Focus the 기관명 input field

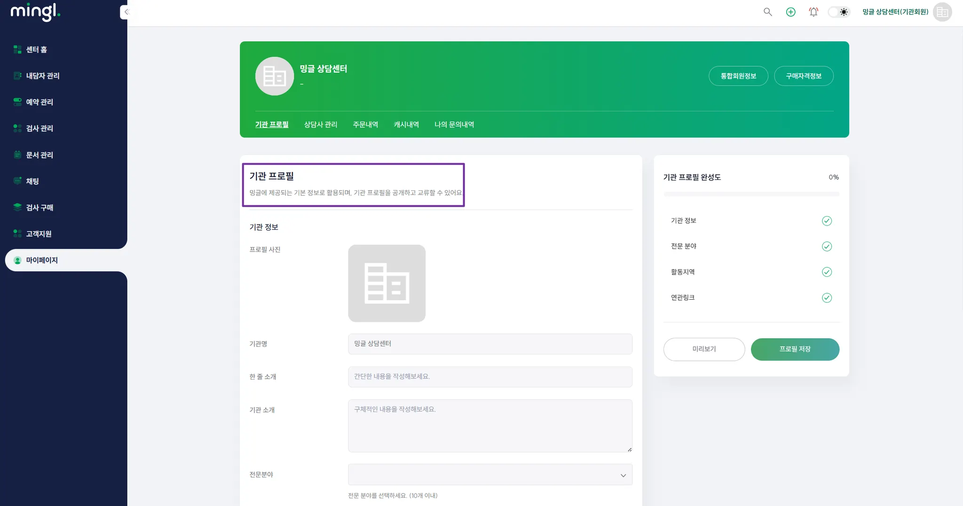click(x=490, y=344)
